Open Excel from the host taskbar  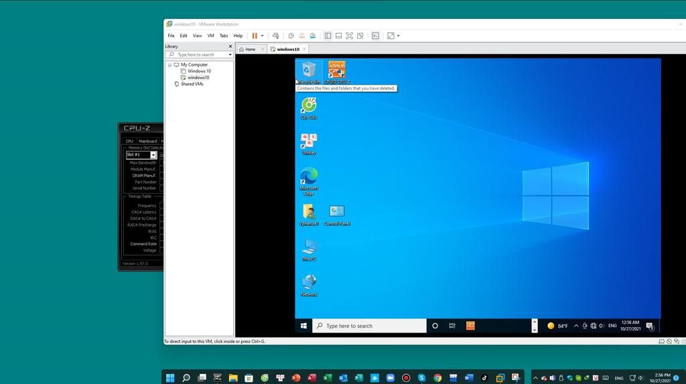pyautogui.click(x=327, y=378)
